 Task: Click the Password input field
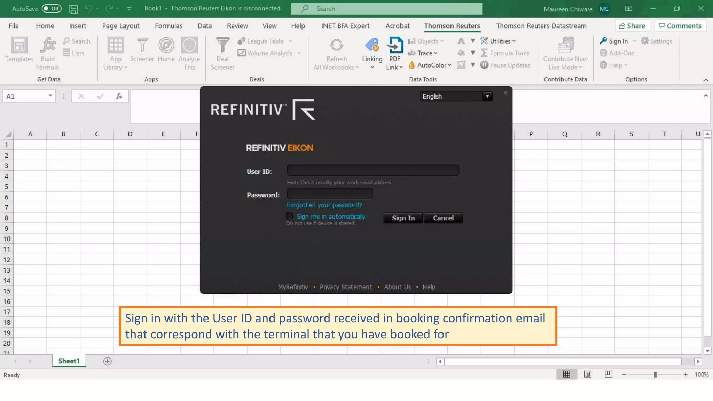click(x=330, y=194)
